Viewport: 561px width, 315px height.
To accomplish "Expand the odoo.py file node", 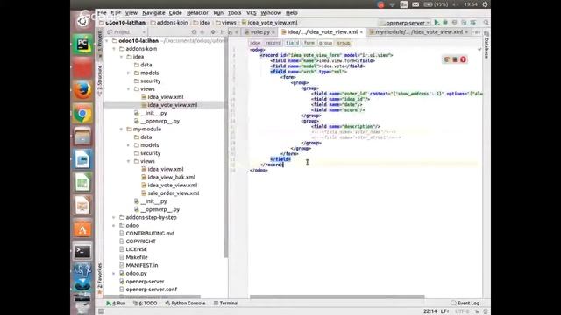I will (114, 274).
